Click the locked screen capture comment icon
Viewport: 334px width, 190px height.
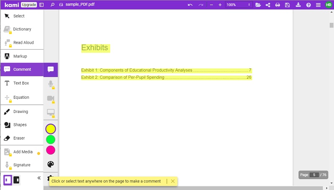[51, 113]
